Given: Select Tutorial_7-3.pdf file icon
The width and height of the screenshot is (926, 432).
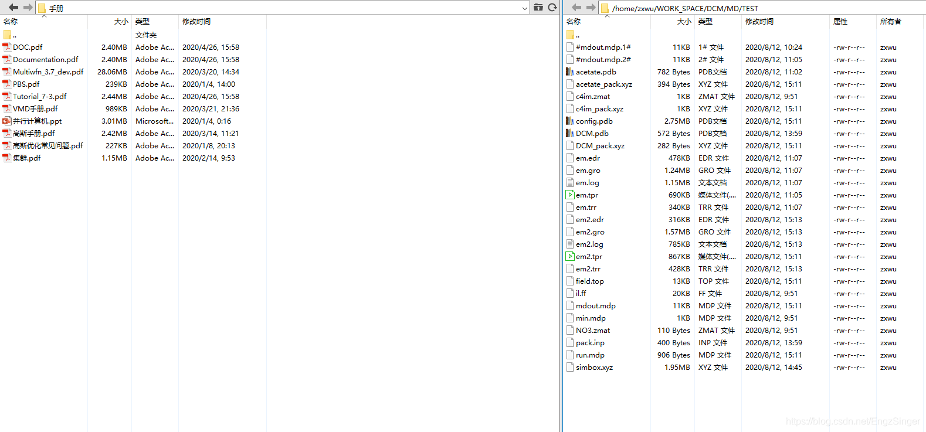Looking at the screenshot, I should click(x=7, y=96).
